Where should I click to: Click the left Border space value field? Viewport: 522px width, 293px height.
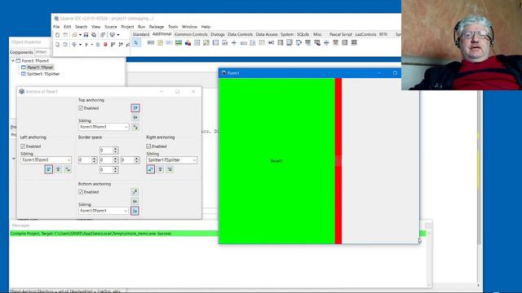click(x=85, y=160)
